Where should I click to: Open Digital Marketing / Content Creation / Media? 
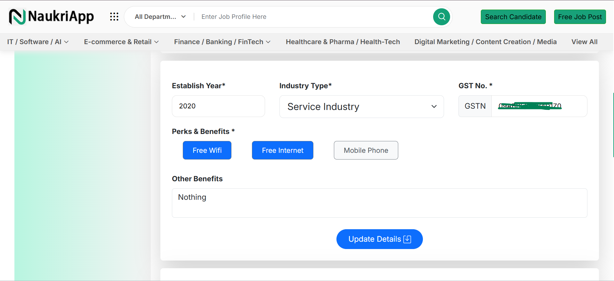(x=485, y=42)
